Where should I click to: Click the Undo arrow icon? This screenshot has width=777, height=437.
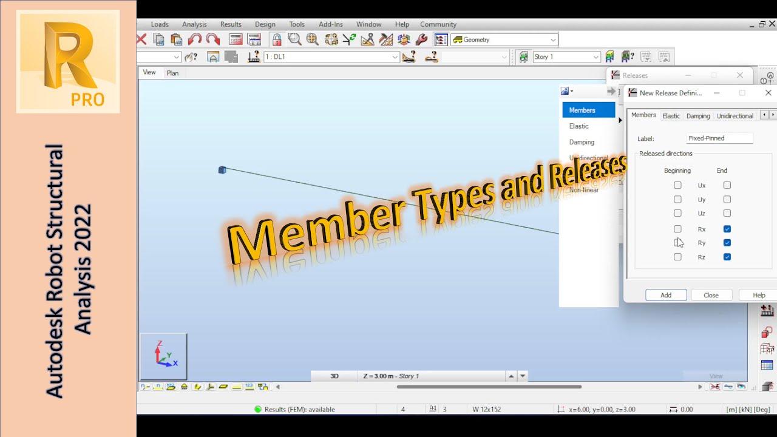(x=195, y=39)
